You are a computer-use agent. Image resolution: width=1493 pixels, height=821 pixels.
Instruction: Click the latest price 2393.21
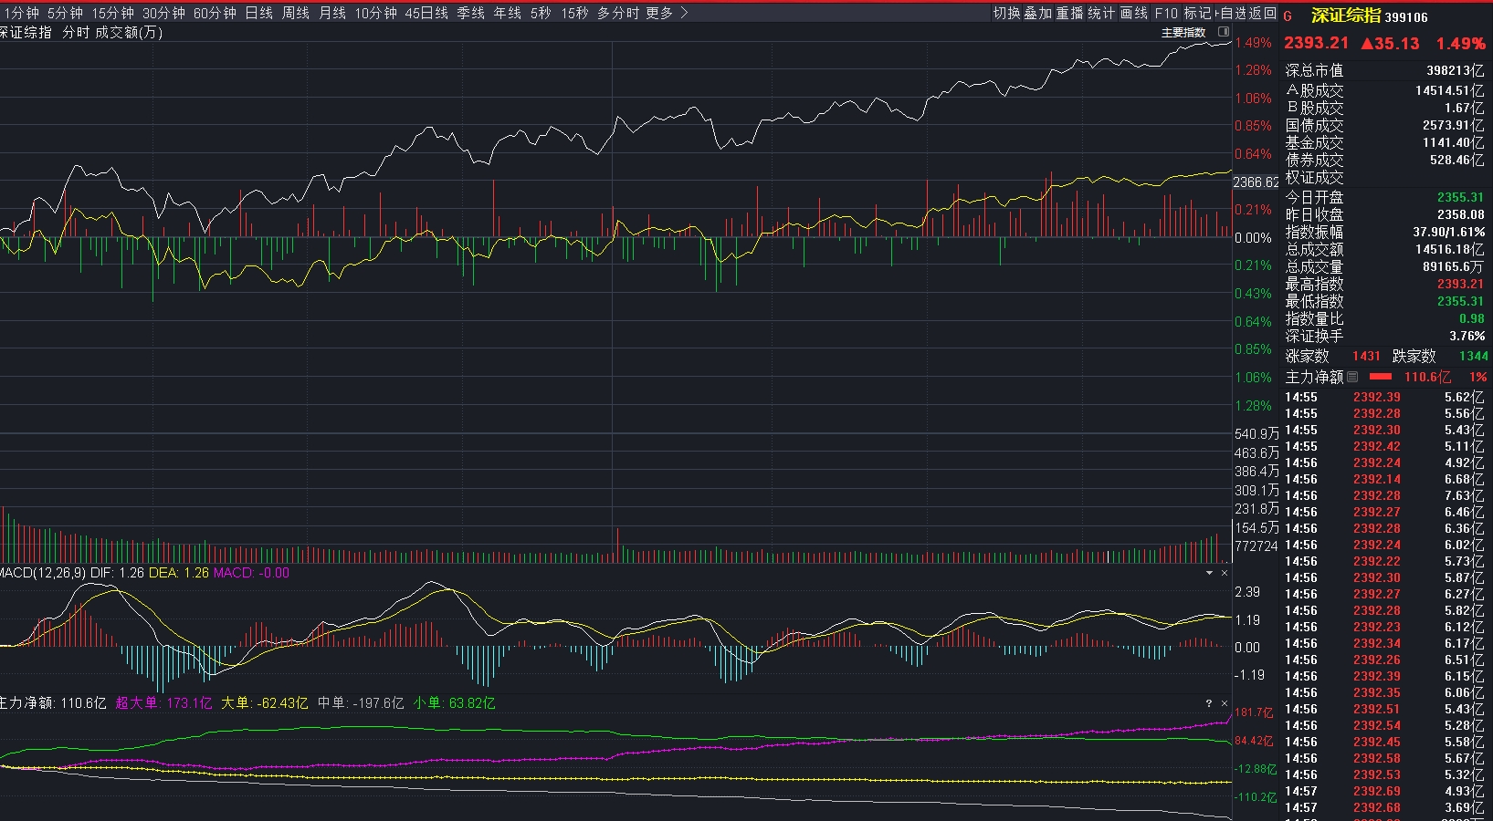click(1316, 43)
